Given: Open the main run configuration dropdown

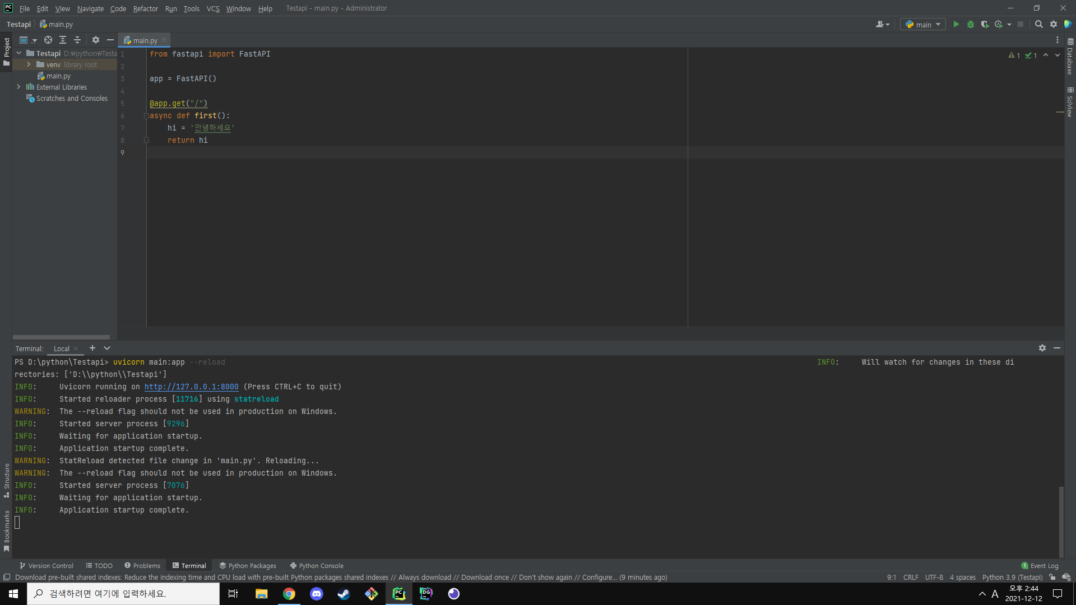Looking at the screenshot, I should click(923, 24).
